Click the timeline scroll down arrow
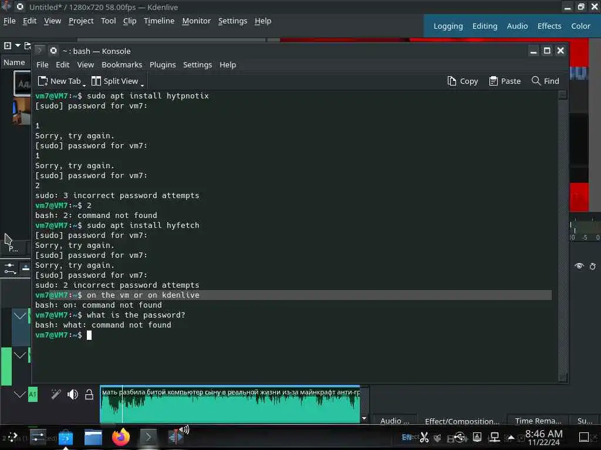 (x=364, y=418)
